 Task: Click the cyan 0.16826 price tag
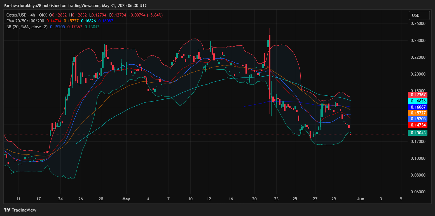pos(418,101)
